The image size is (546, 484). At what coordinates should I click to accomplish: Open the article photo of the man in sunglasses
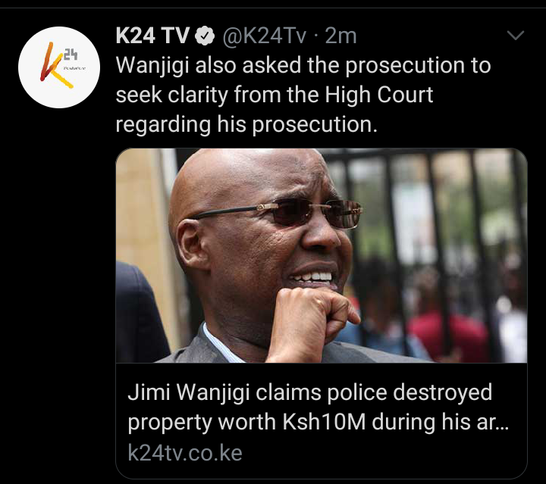pos(322,255)
